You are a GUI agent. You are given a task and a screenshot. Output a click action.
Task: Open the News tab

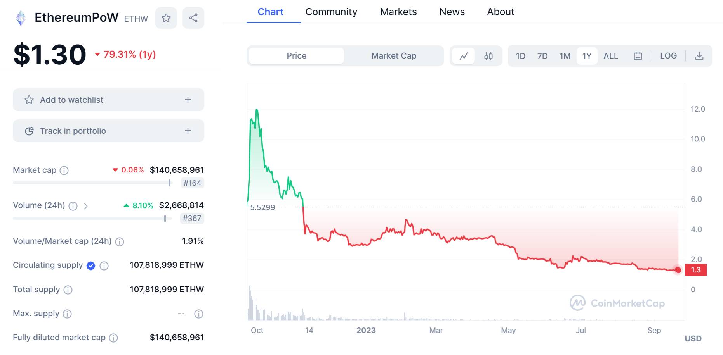click(452, 12)
